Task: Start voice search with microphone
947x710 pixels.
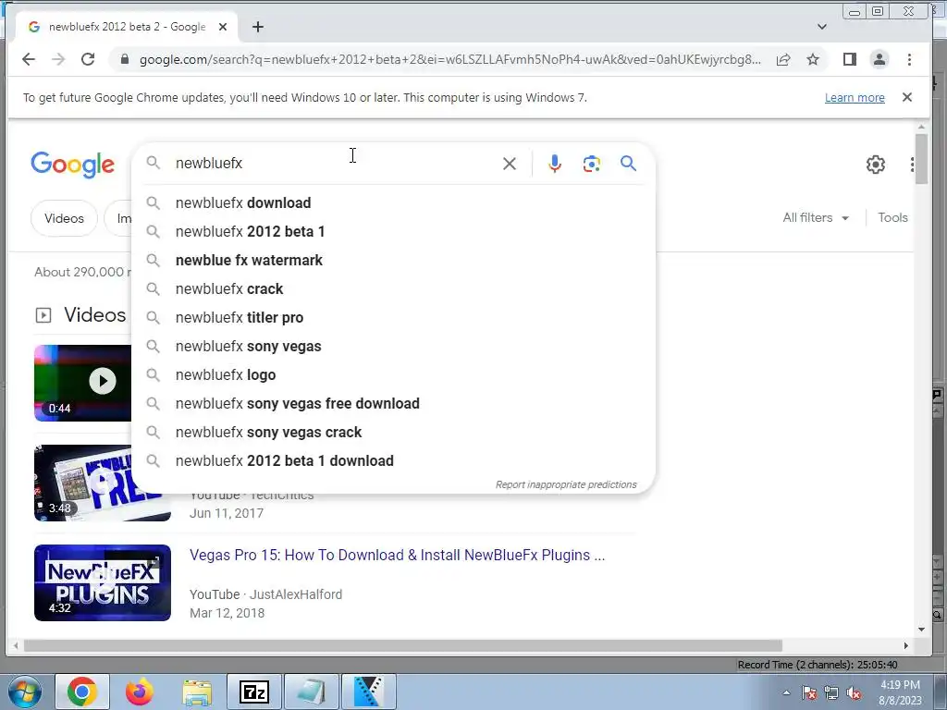Action: (x=555, y=164)
